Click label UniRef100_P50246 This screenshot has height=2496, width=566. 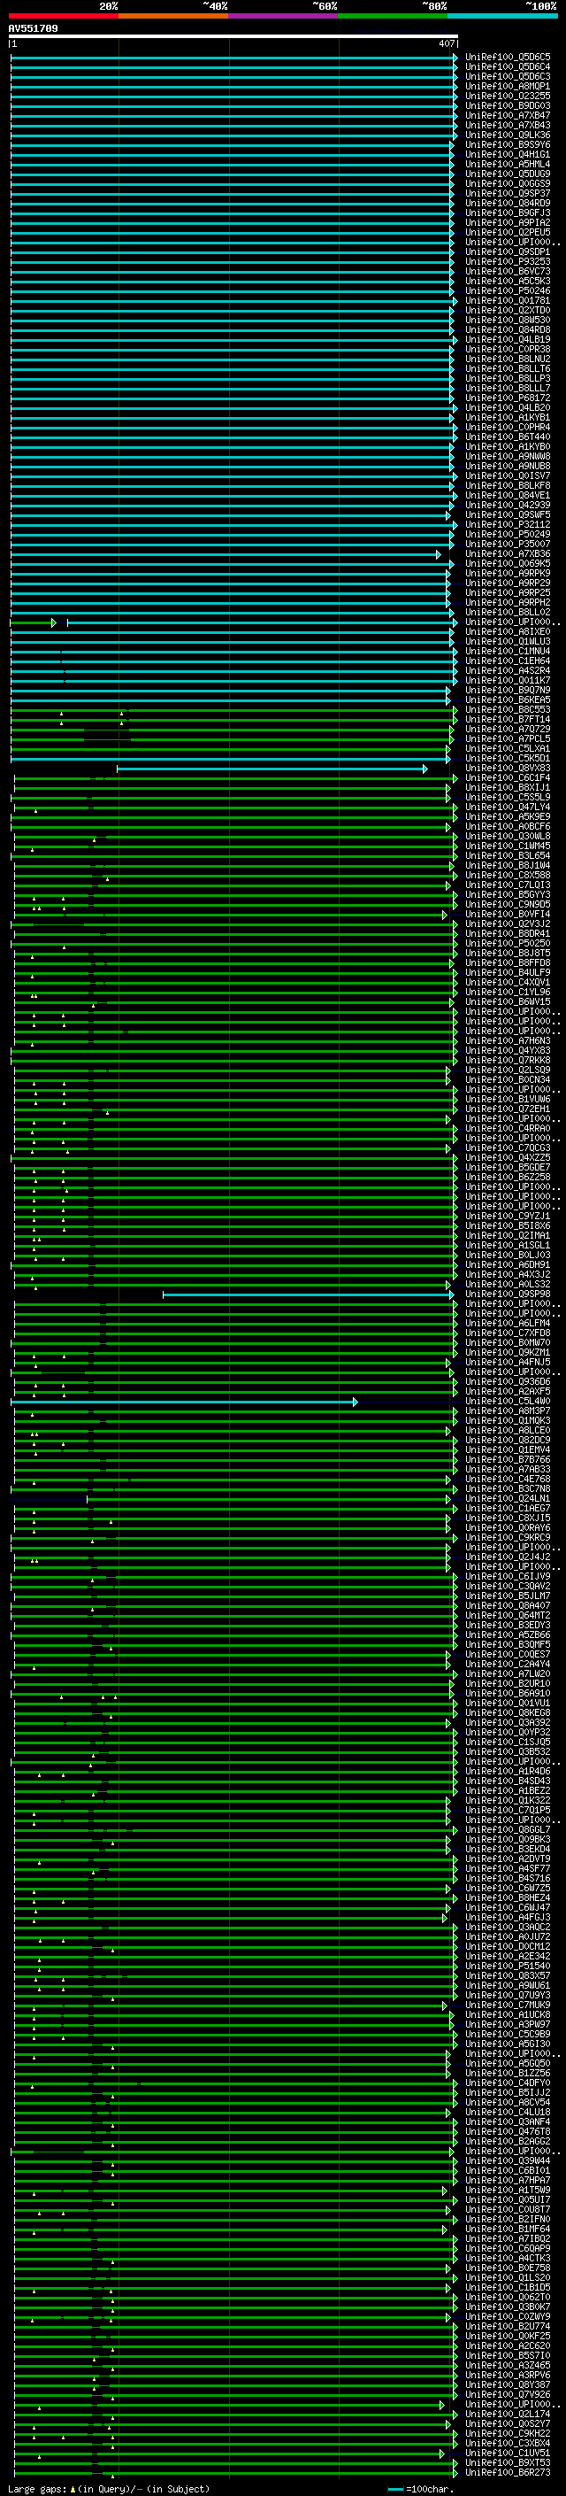[x=508, y=290]
